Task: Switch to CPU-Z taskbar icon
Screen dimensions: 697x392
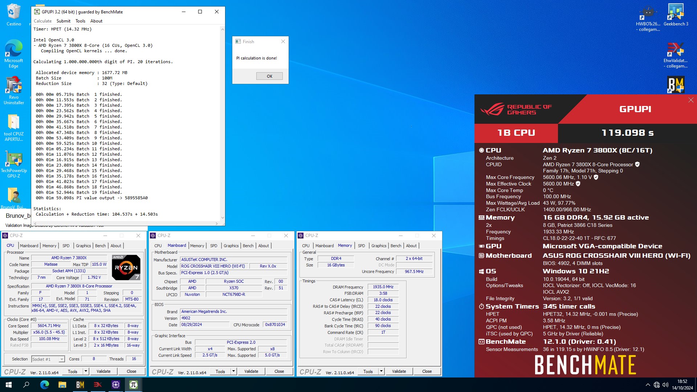Action: point(115,385)
